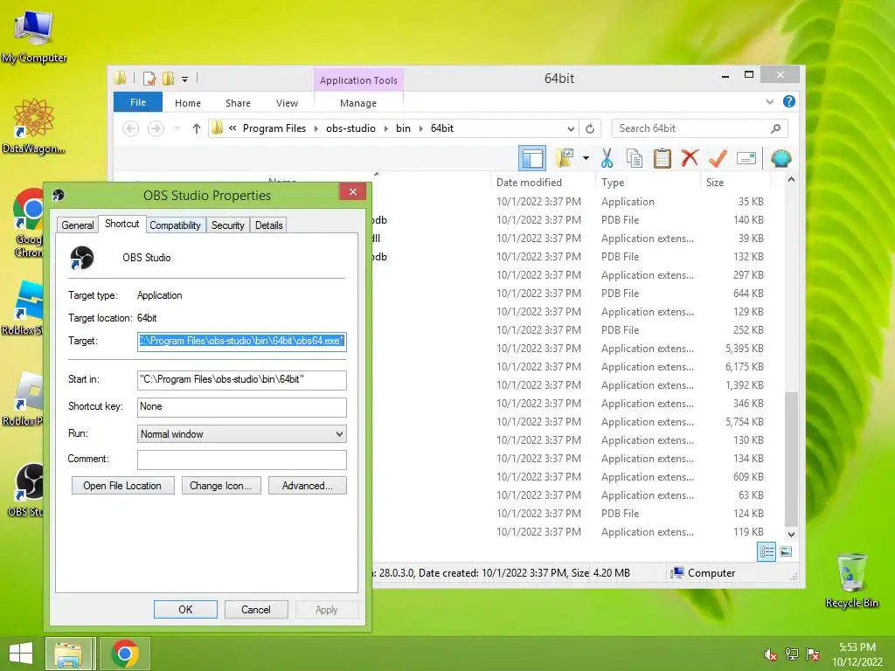The width and height of the screenshot is (895, 671).
Task: Expand the ribbon with the chevron
Action: (x=769, y=101)
